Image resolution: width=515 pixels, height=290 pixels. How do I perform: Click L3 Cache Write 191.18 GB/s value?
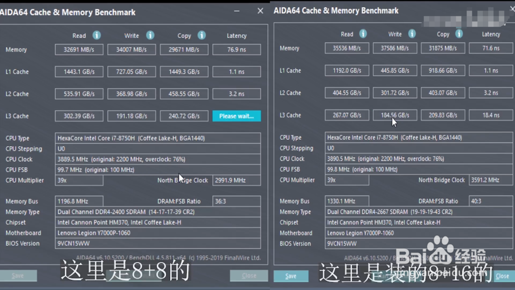point(131,116)
